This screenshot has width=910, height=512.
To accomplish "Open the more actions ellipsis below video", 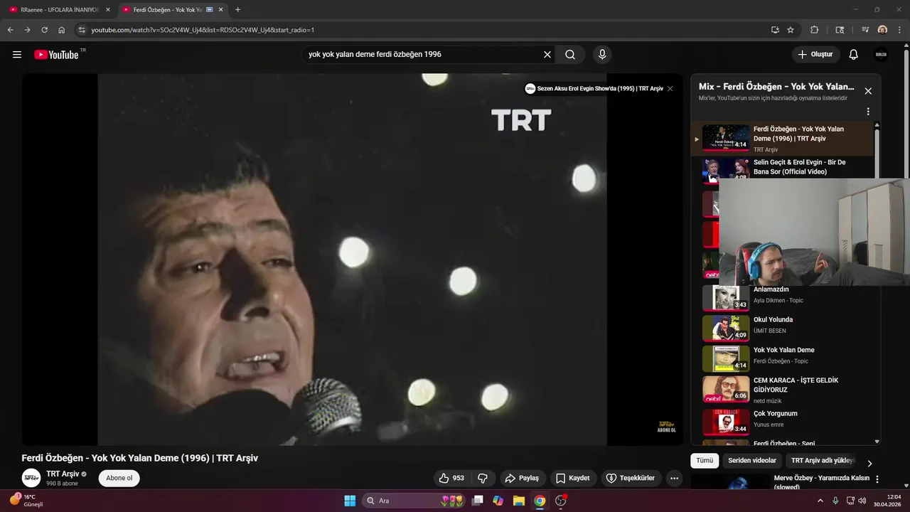I will click(674, 478).
